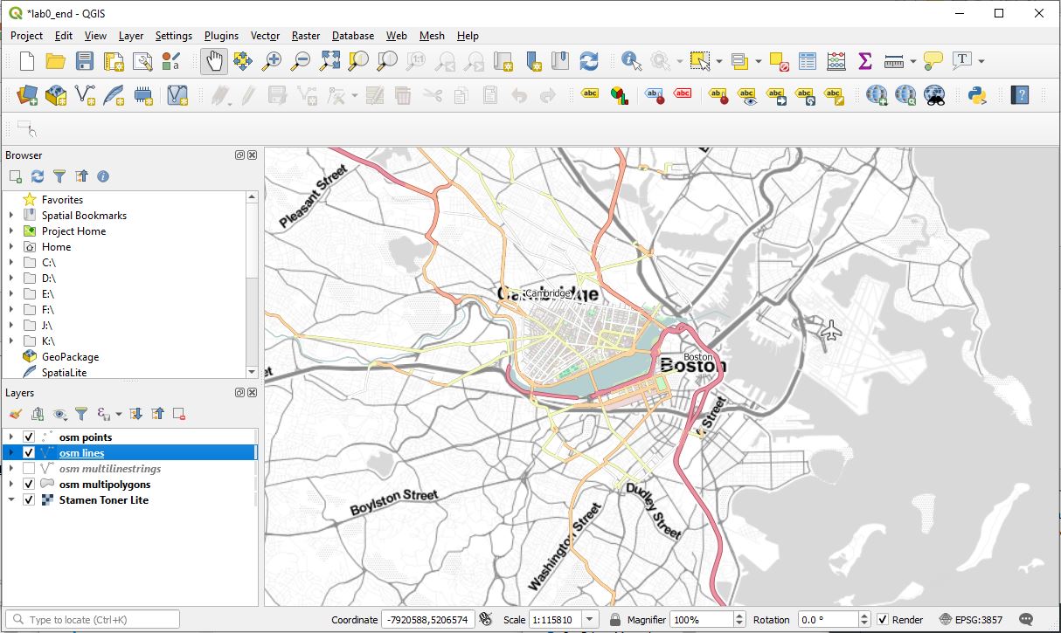Viewport: 1061px width, 633px height.
Task: Open the Text Annotation dropdown arrow
Action: 981,61
